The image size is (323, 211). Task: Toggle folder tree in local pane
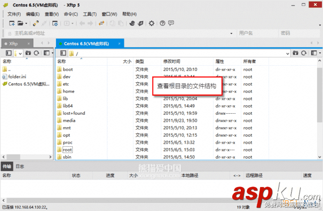9,53
